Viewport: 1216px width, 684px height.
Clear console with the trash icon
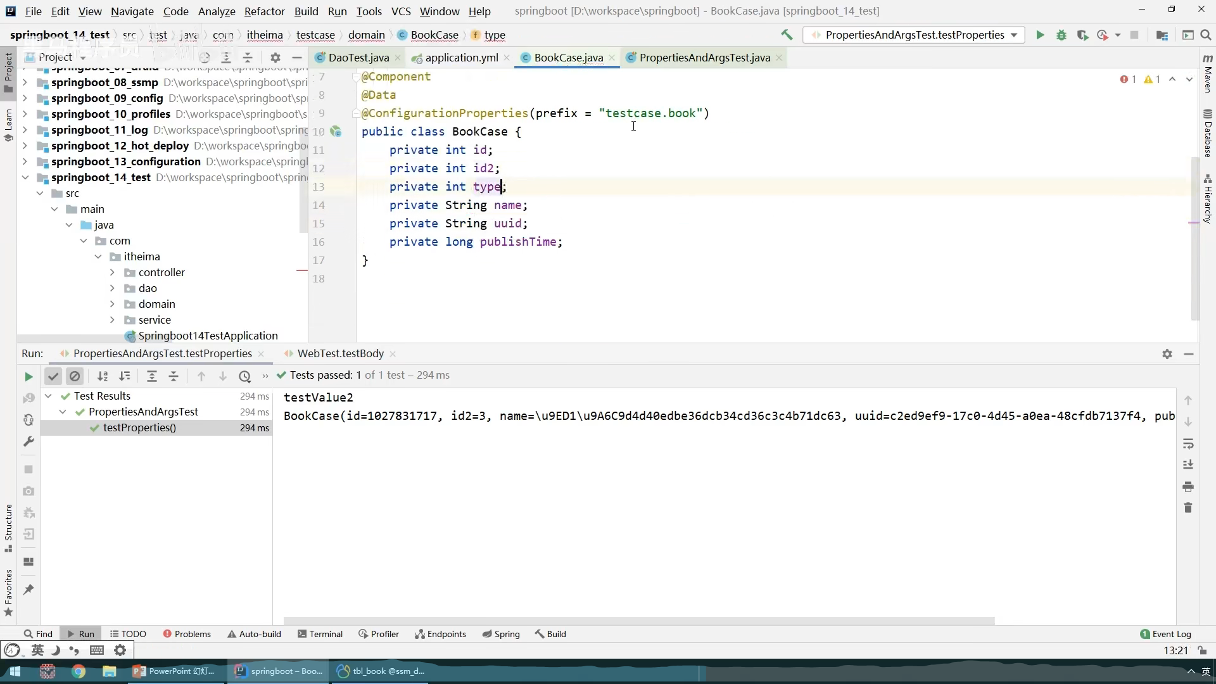pos(1188,508)
